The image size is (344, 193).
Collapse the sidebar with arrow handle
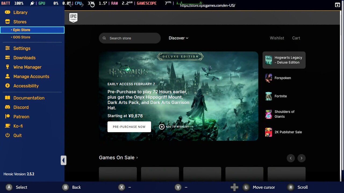point(63,160)
